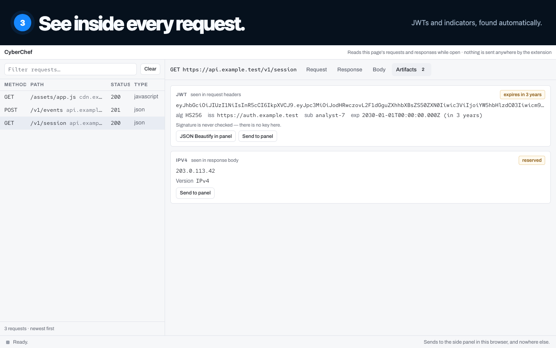The width and height of the screenshot is (556, 348).
Task: Click the METHOD column header
Action: click(15, 84)
